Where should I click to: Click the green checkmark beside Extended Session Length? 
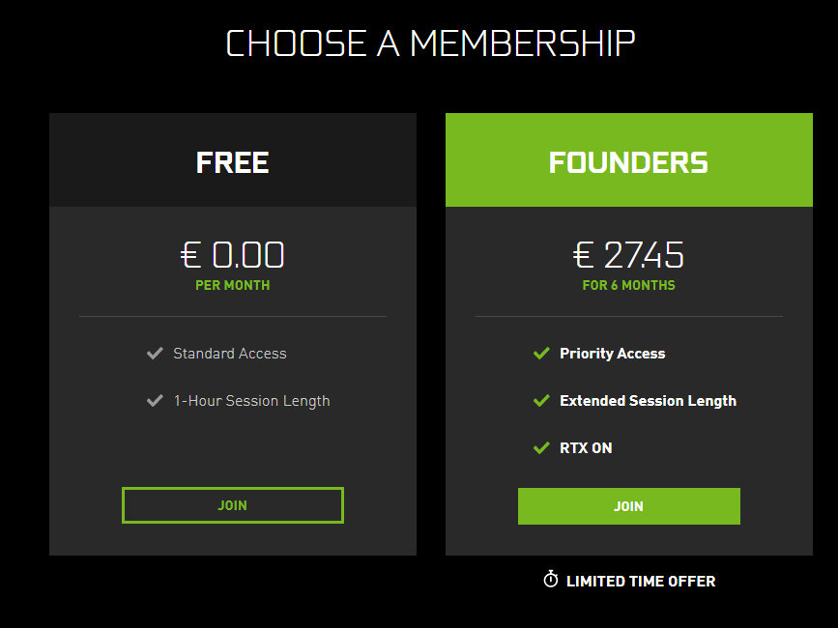coord(541,401)
